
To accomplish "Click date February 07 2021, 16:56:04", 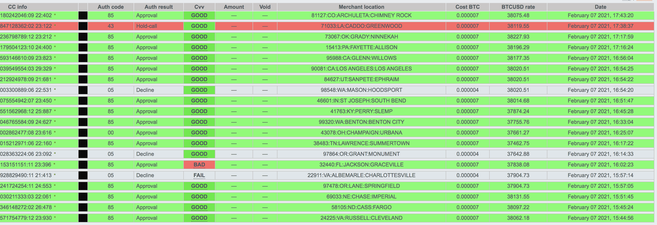I will [x=601, y=58].
